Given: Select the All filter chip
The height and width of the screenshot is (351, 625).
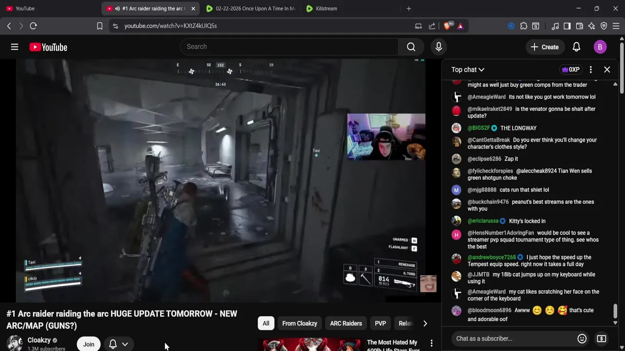Looking at the screenshot, I should tap(266, 323).
